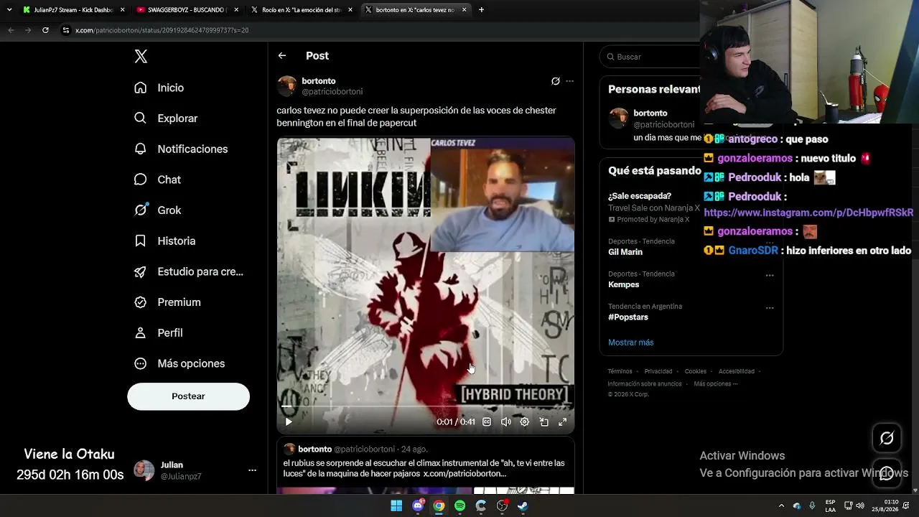Open Discord from the taskbar
Image resolution: width=919 pixels, height=517 pixels.
(418, 506)
